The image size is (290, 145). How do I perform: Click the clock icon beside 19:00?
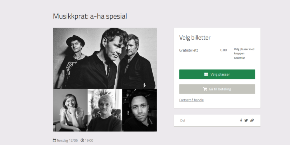tap(82, 141)
